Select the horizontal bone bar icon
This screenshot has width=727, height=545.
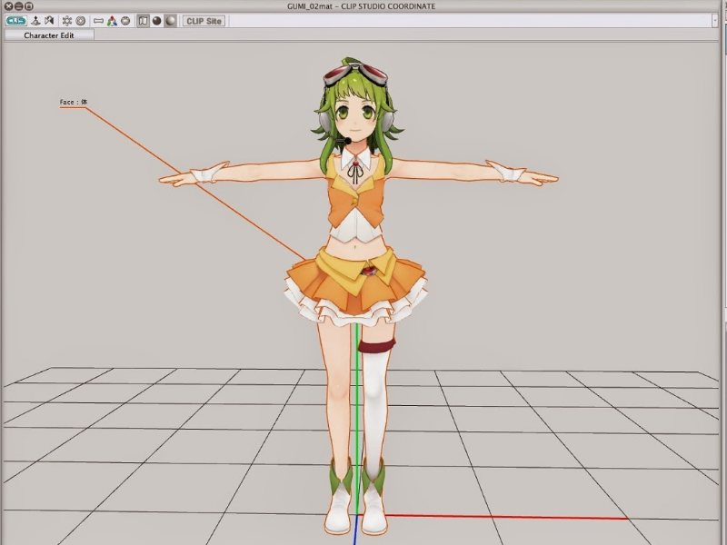tap(98, 20)
